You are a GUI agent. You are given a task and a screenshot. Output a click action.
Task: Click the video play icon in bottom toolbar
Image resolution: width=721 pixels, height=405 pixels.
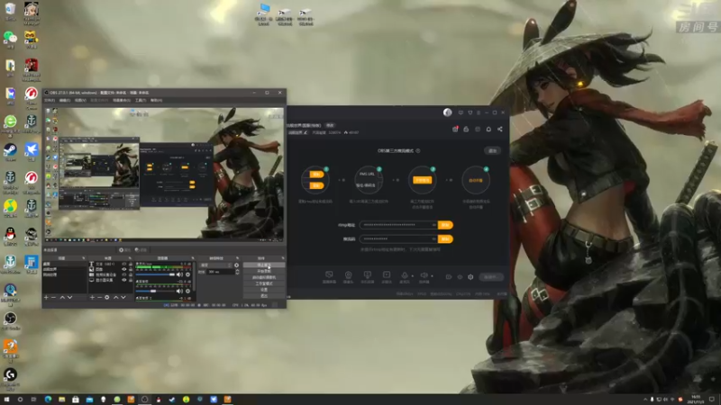[387, 274]
